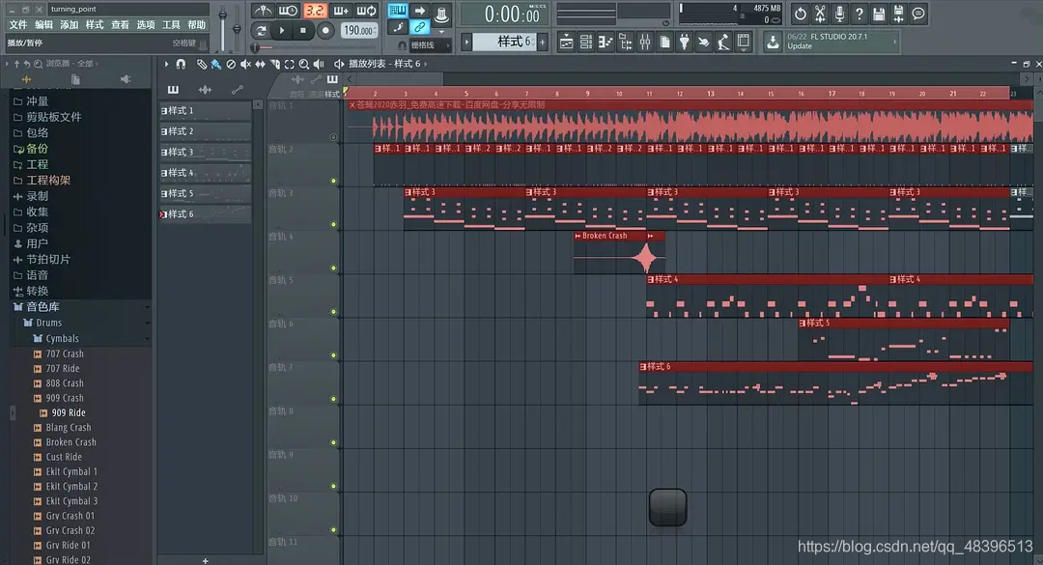Toggle playlist snap magnet icon

click(181, 64)
